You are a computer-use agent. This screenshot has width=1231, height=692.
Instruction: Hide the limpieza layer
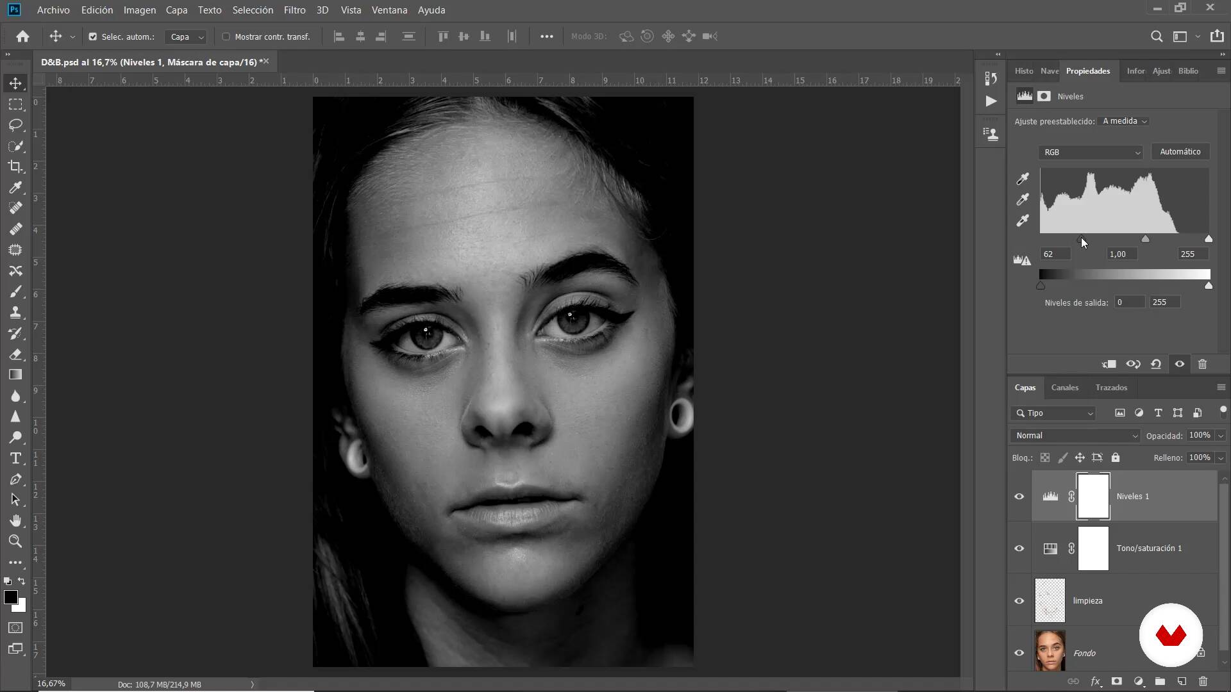click(x=1019, y=601)
